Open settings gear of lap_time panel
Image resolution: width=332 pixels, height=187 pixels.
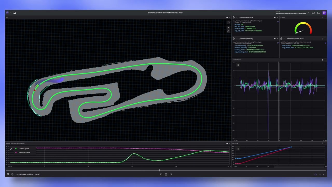coord(275,17)
